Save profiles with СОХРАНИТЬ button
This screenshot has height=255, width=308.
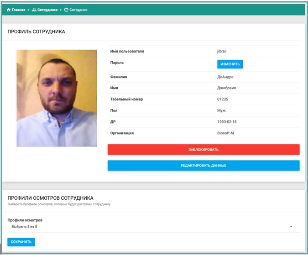point(21,242)
